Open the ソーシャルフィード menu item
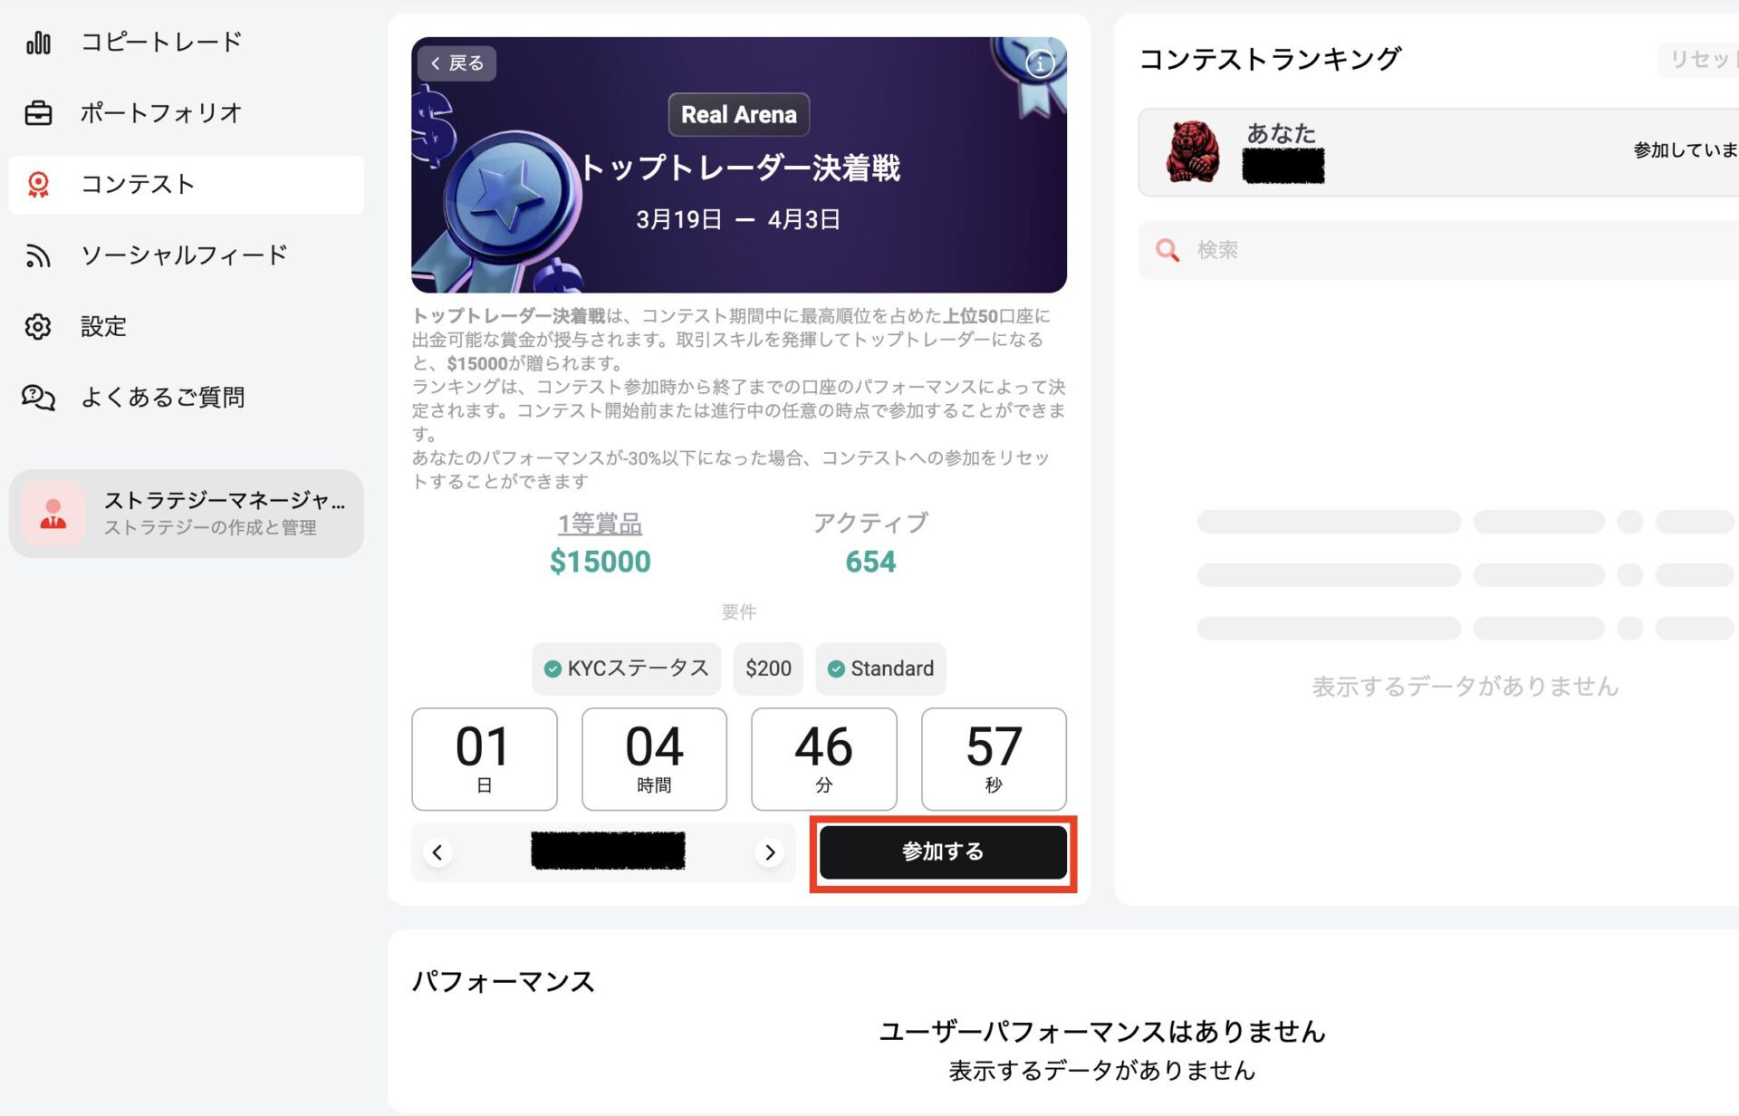The width and height of the screenshot is (1739, 1116). tap(184, 256)
